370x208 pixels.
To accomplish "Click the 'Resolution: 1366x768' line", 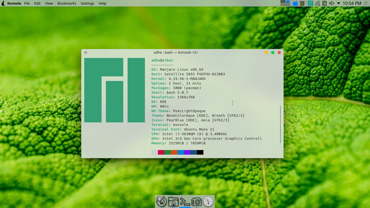I will click(173, 97).
